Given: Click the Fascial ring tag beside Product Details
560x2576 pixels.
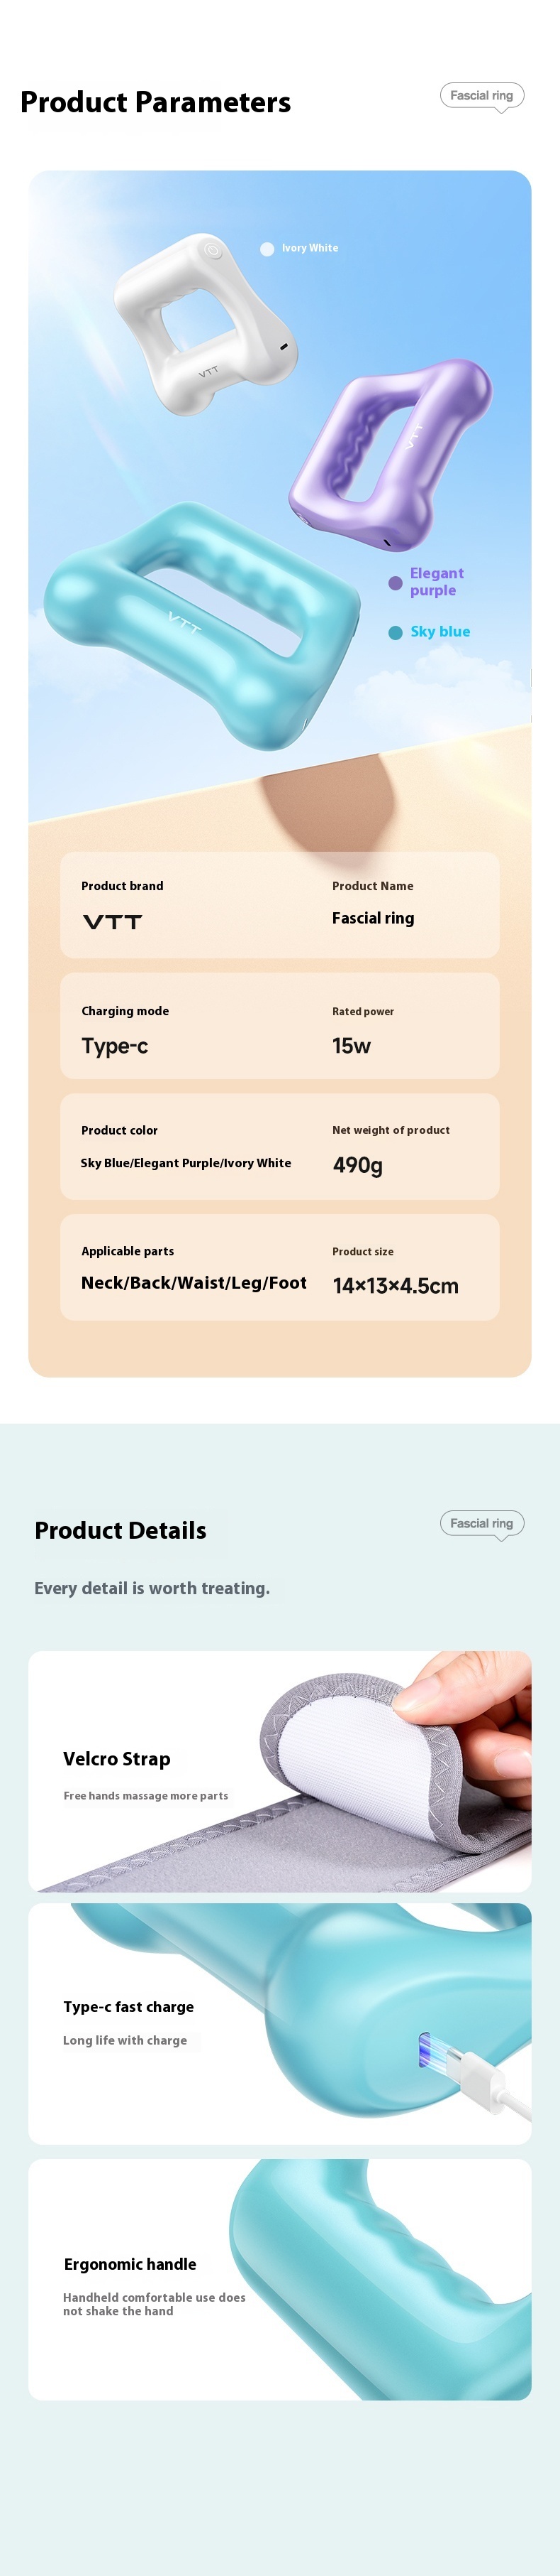Looking at the screenshot, I should click(482, 1524).
